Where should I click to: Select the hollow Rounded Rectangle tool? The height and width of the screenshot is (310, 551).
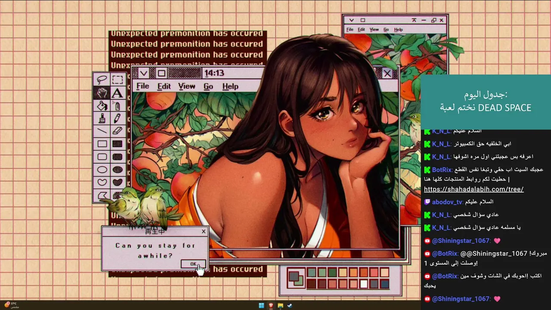coord(102,157)
